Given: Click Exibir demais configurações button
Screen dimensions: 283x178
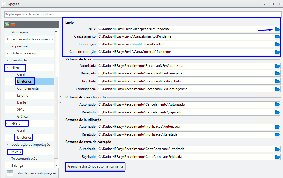Looking at the screenshot, I should 32,173.
